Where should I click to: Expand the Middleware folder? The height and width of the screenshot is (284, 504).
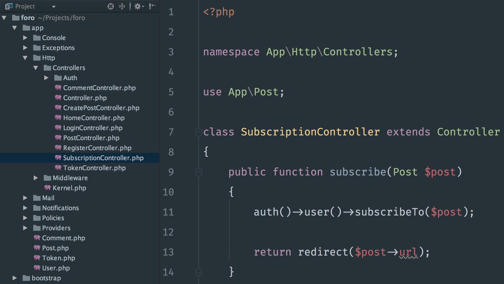point(36,178)
